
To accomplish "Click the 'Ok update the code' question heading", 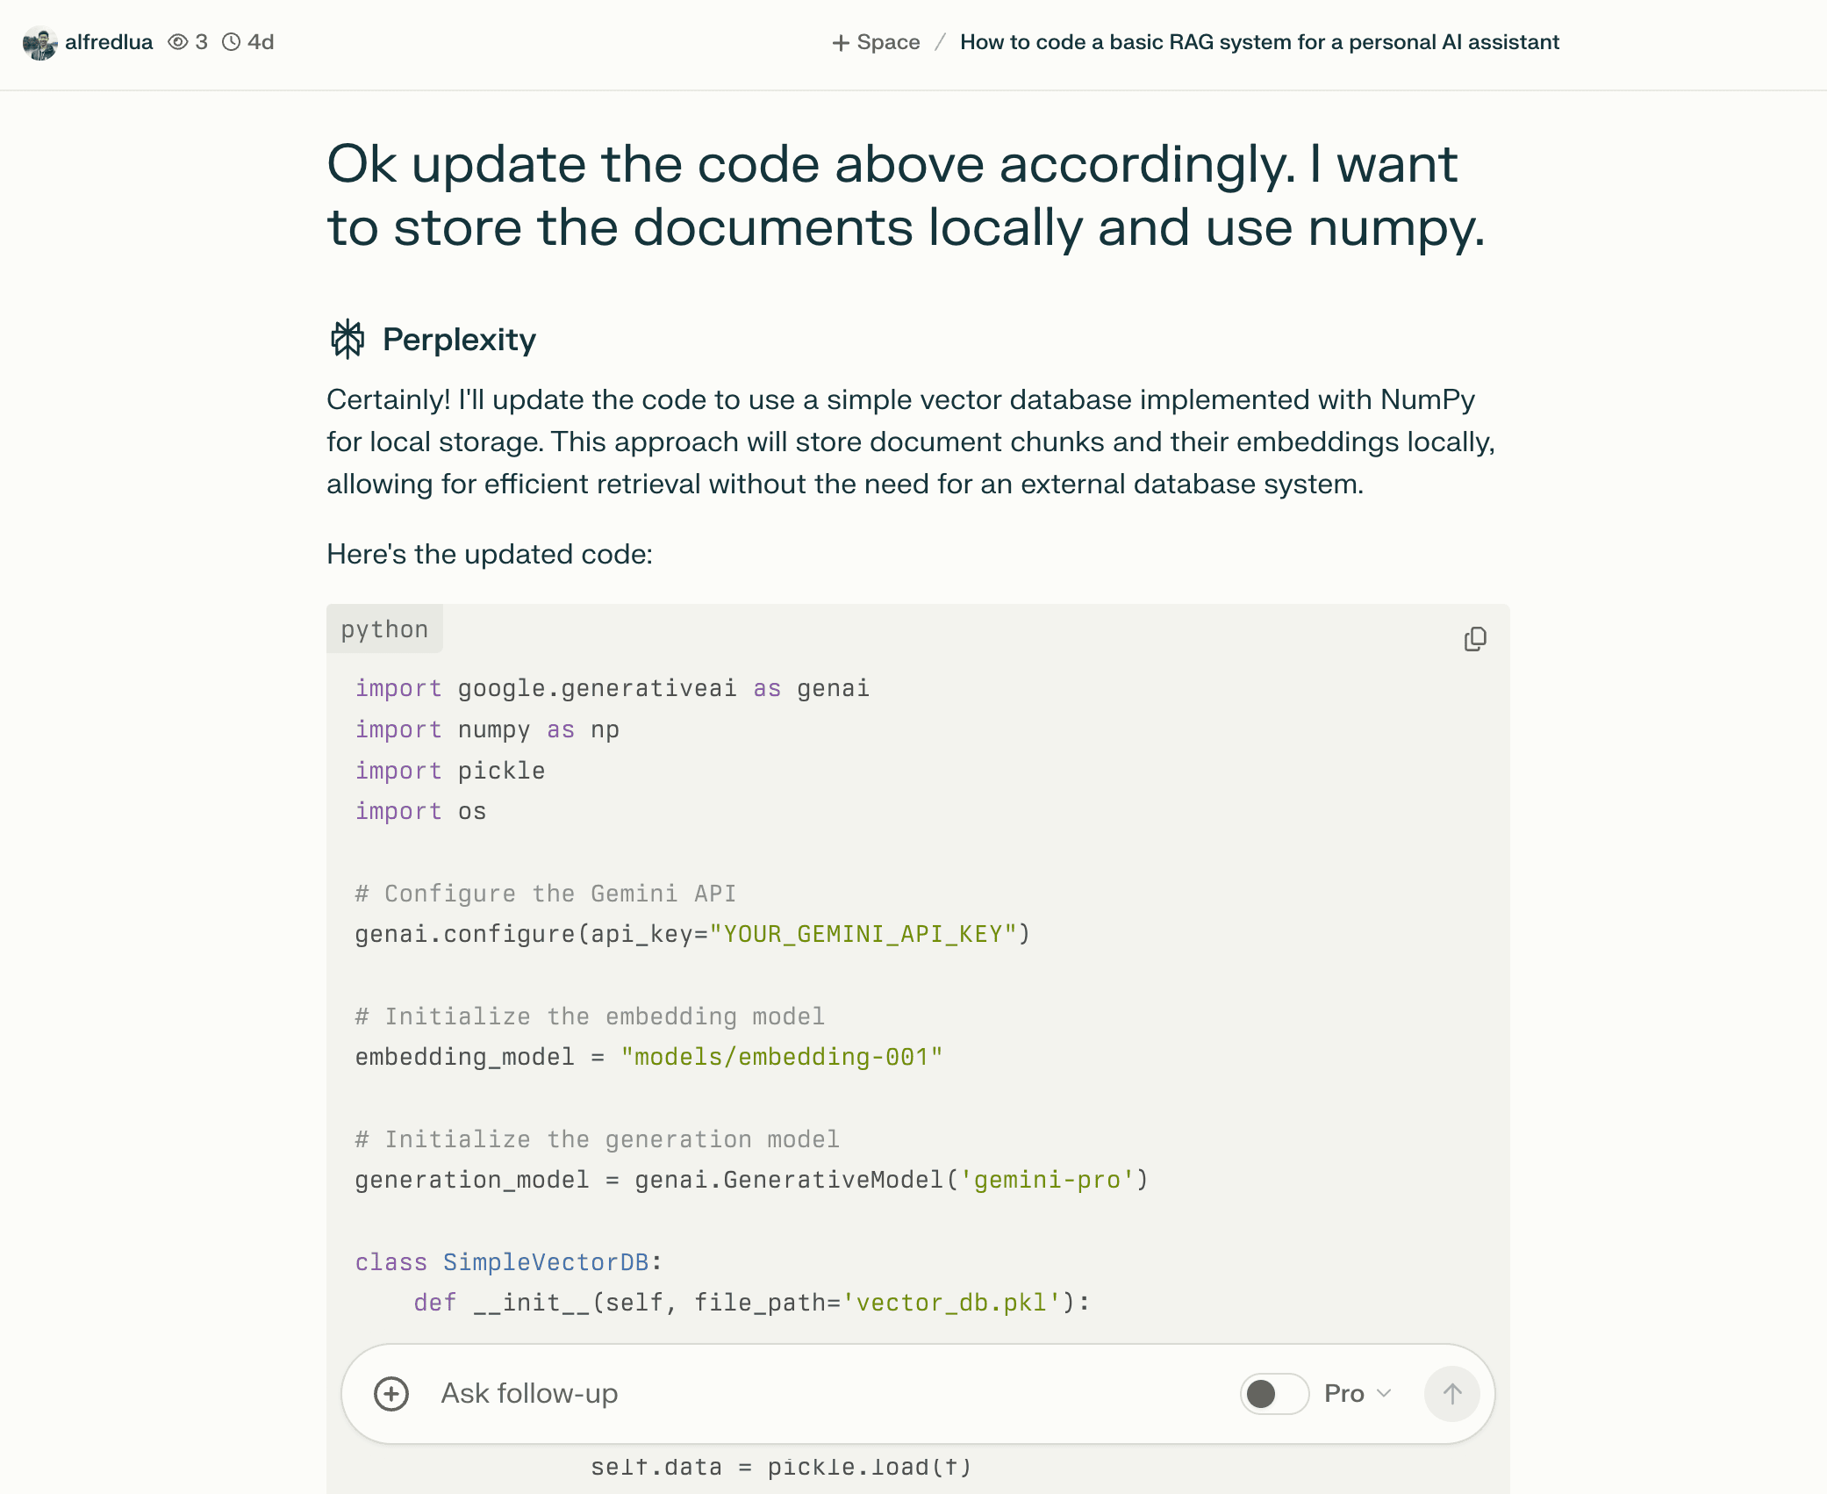I will 906,196.
